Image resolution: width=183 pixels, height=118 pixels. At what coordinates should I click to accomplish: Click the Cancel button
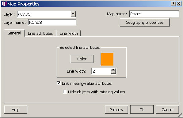pos(167,109)
